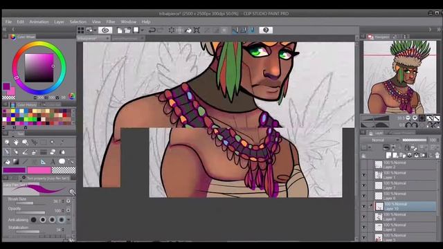Switch to the Color History tab
Viewport: 443px width, 249px height.
24,104
